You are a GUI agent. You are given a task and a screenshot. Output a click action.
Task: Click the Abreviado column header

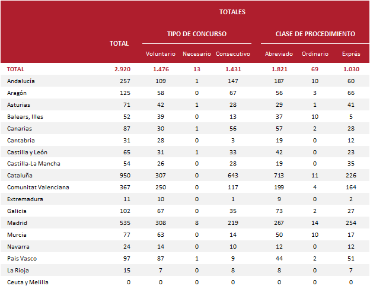[279, 54]
